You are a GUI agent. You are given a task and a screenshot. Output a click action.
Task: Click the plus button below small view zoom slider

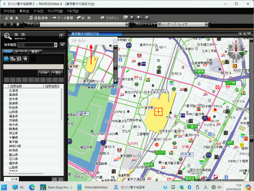coord(115,82)
